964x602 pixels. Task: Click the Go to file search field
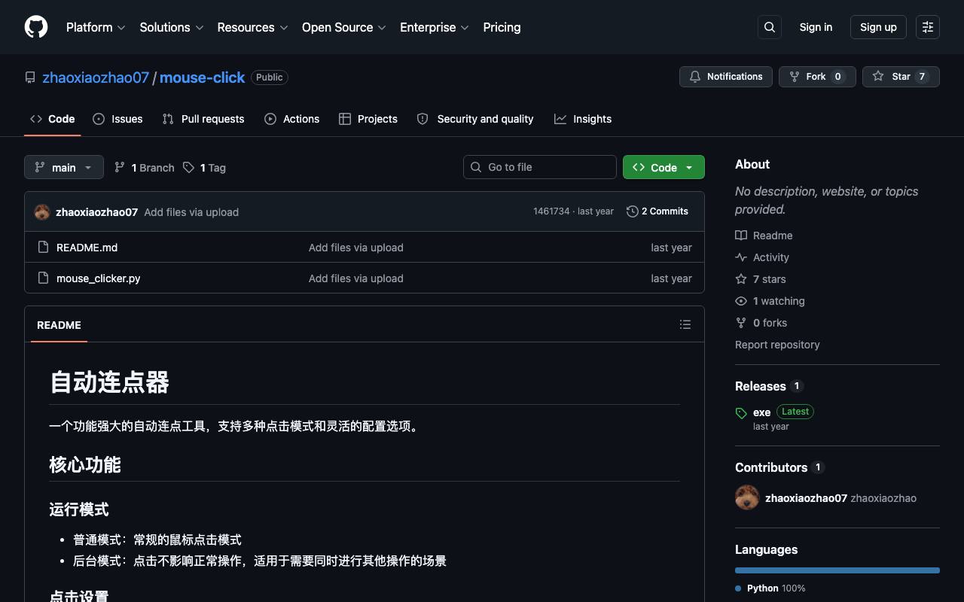tap(540, 167)
